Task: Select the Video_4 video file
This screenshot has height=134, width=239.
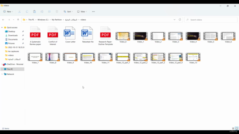Action: (x=193, y=37)
